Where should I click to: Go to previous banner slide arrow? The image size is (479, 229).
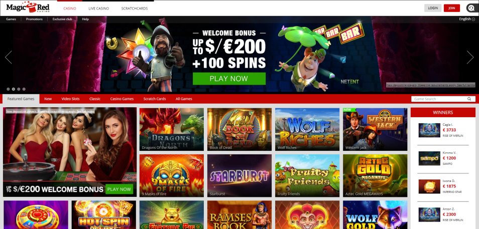pos(8,57)
